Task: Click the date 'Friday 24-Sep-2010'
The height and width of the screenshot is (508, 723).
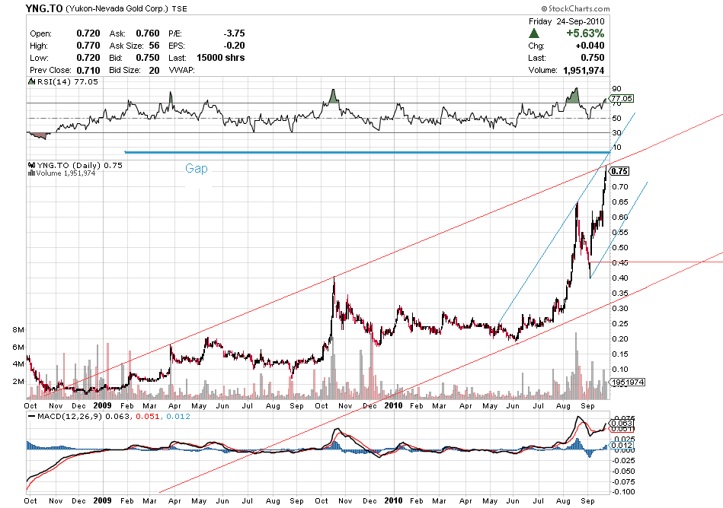Action: 566,21
